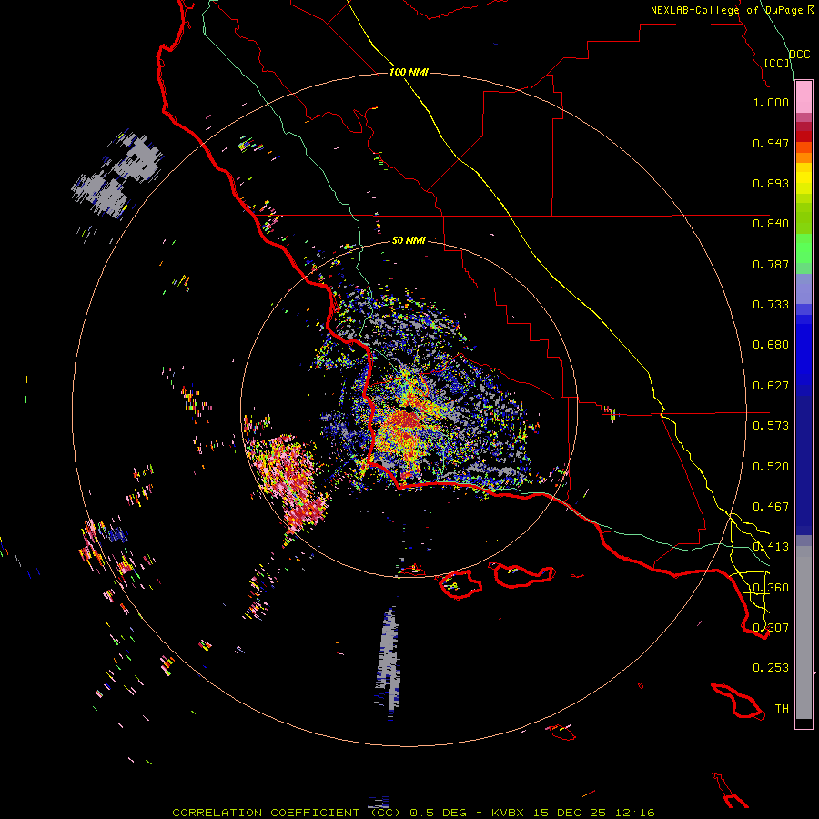
Task: Click the [CC] label near the color scale
Action: [x=777, y=63]
